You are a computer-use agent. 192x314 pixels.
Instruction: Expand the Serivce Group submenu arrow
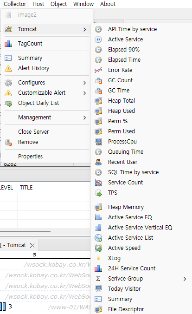point(185,279)
